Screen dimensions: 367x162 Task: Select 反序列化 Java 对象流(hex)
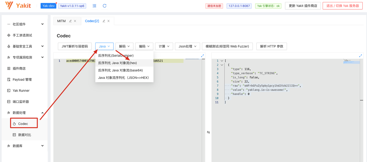[124, 63]
